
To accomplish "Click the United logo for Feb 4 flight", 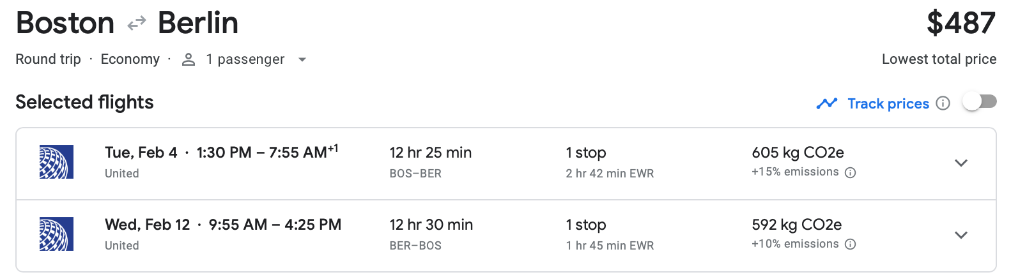I will [x=56, y=162].
